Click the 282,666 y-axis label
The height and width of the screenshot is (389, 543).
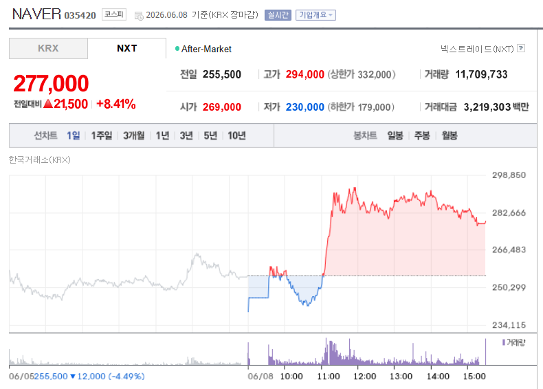coord(509,212)
